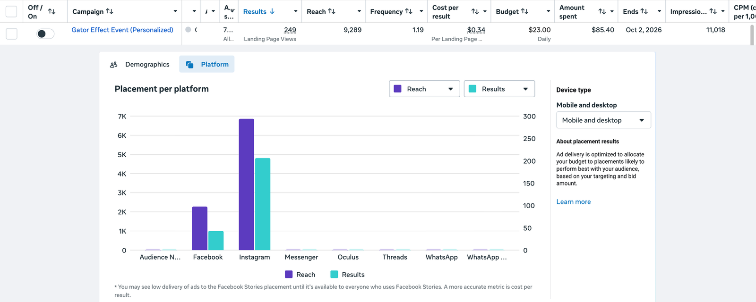Viewport: 756px width, 302px height.
Task: Sort by Off / On column arrows
Action: pyautogui.click(x=52, y=11)
